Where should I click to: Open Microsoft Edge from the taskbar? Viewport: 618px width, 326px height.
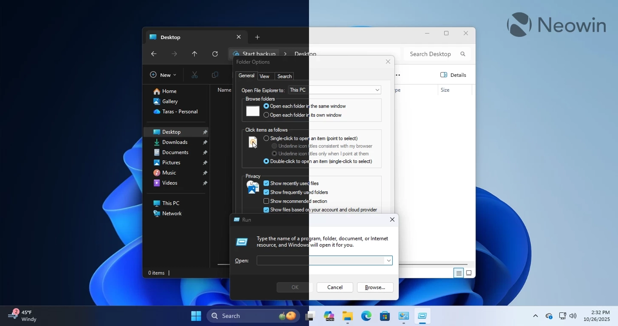[x=366, y=316]
